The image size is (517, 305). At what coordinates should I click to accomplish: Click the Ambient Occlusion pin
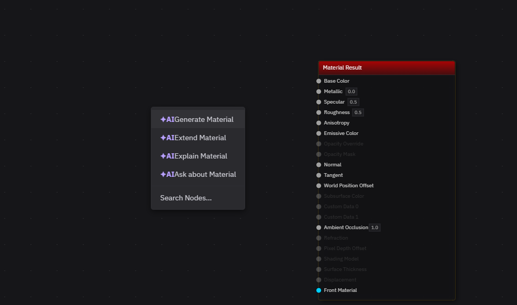(x=318, y=227)
